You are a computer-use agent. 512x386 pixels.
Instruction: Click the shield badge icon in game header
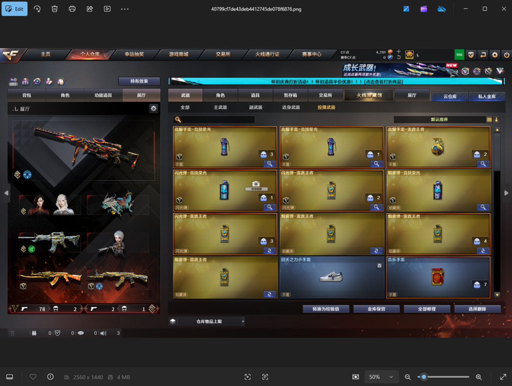click(471, 55)
